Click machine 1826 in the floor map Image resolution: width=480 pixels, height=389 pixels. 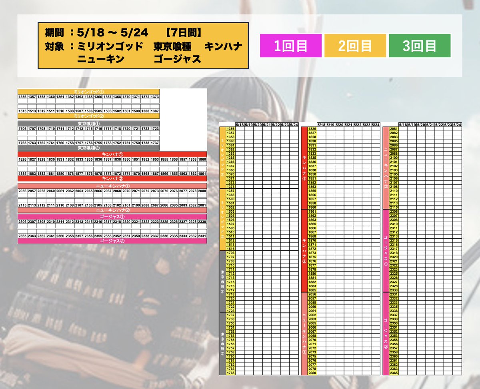click(x=22, y=159)
